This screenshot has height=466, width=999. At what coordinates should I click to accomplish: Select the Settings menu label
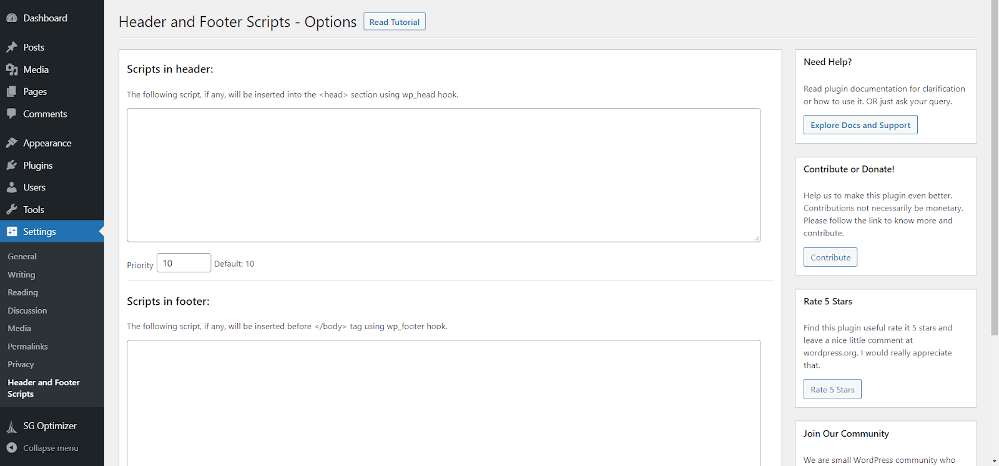click(39, 232)
